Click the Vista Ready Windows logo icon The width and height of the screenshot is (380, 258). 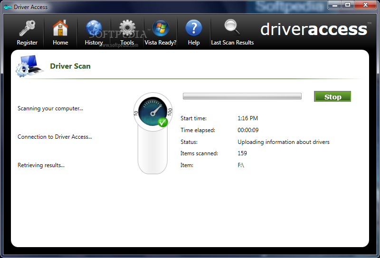click(x=161, y=28)
